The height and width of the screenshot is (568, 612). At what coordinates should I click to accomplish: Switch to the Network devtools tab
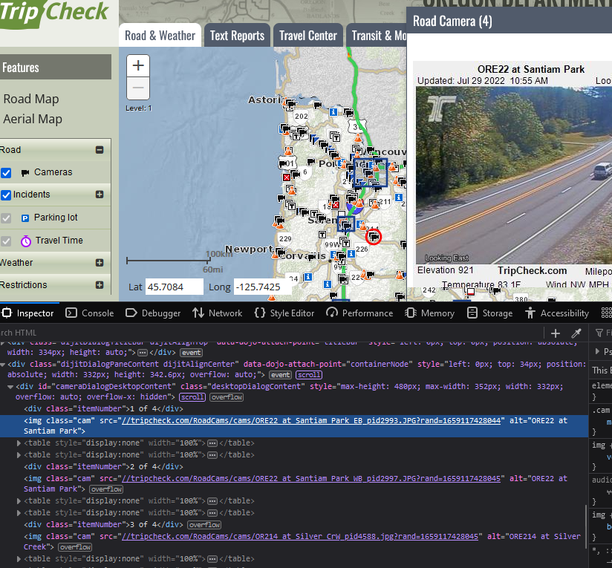click(x=218, y=313)
